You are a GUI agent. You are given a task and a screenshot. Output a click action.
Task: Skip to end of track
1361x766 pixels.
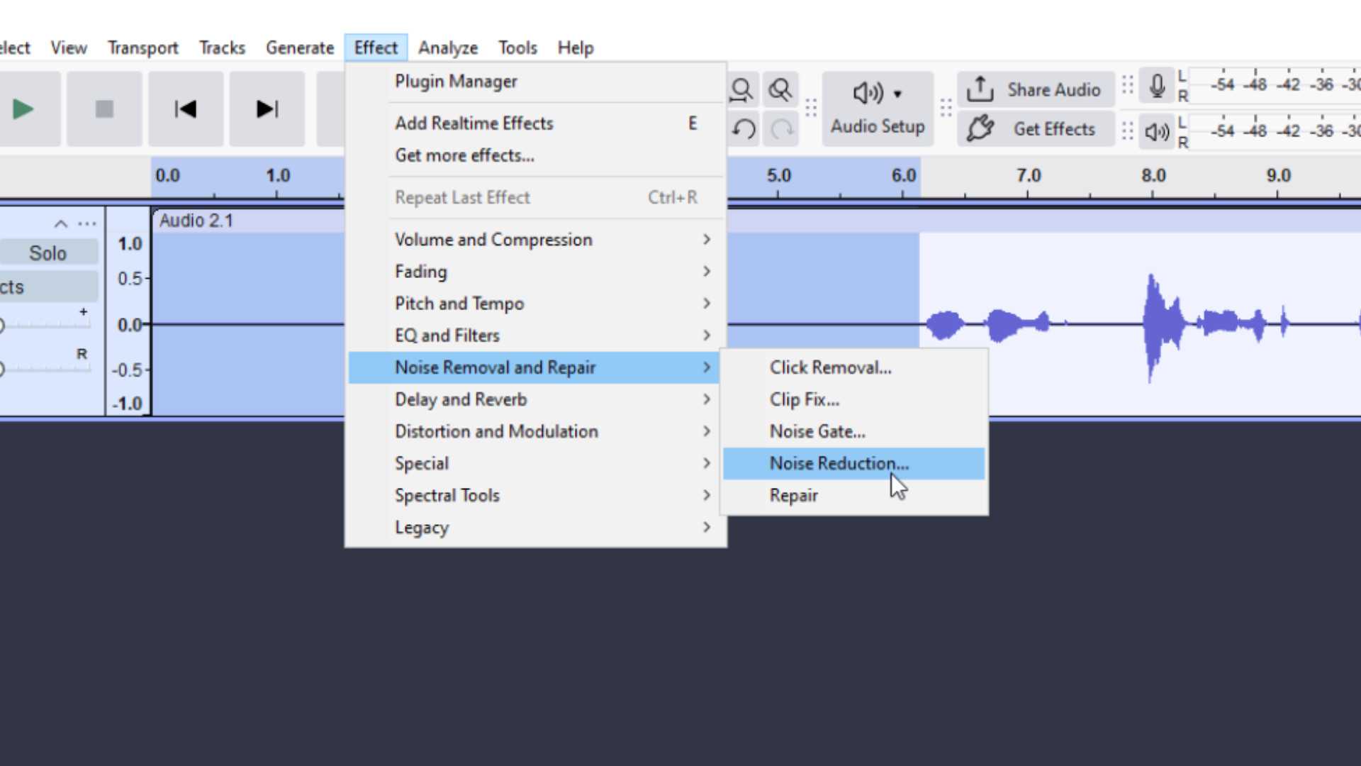click(x=267, y=109)
